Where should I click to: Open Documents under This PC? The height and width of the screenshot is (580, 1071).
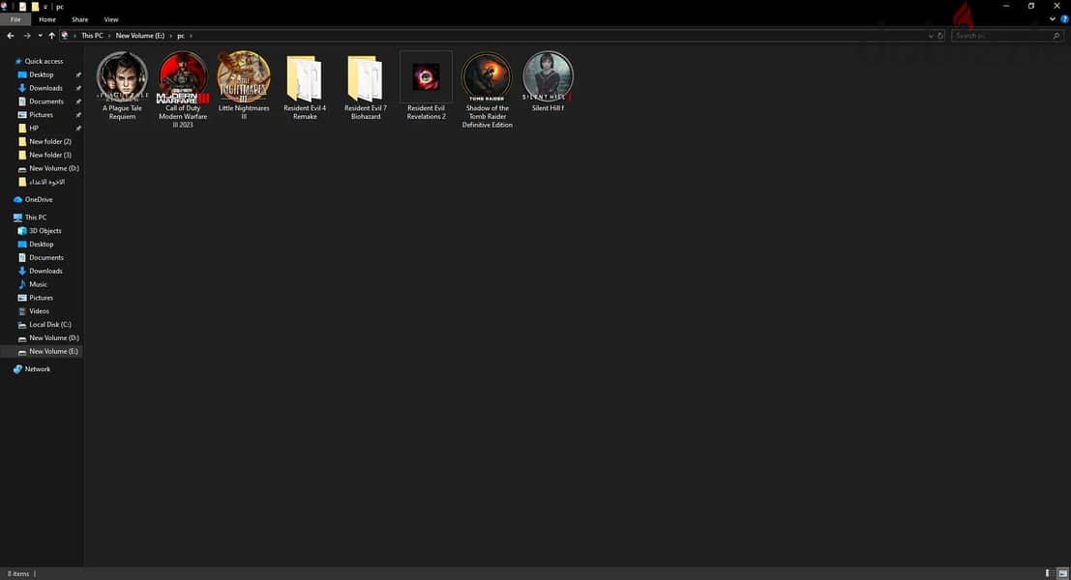click(46, 258)
